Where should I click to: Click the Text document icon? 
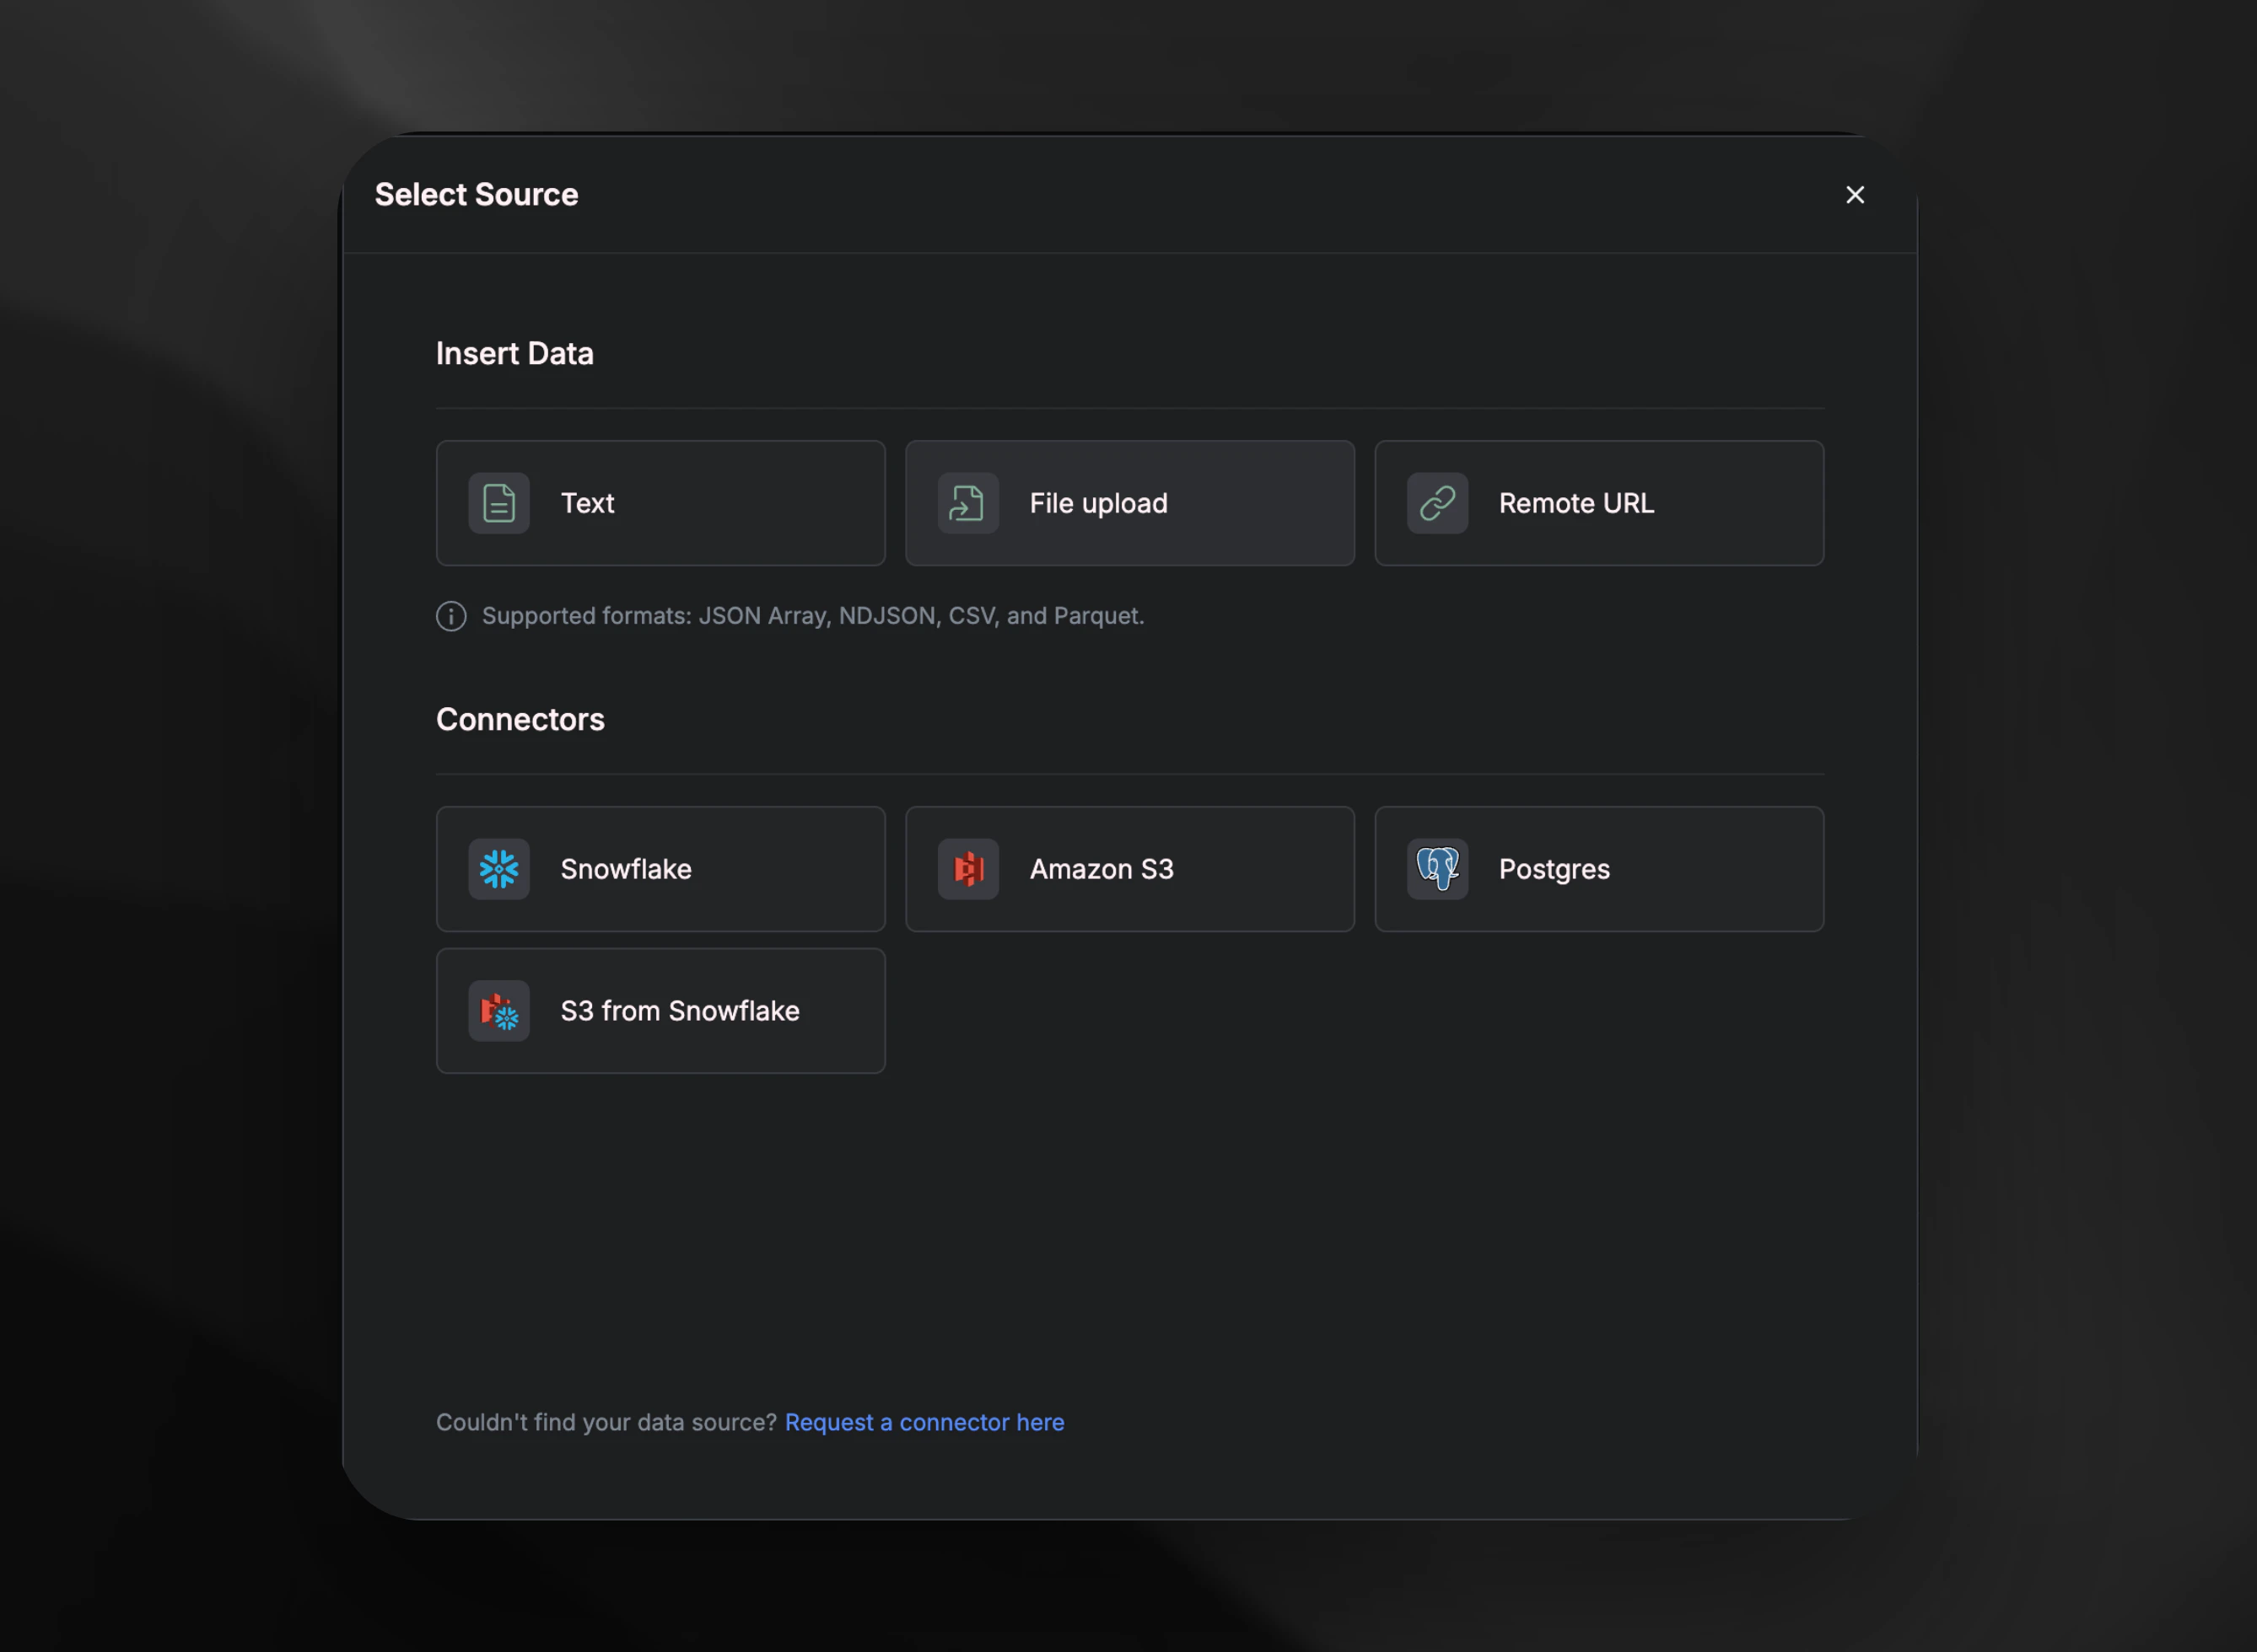pos(498,503)
